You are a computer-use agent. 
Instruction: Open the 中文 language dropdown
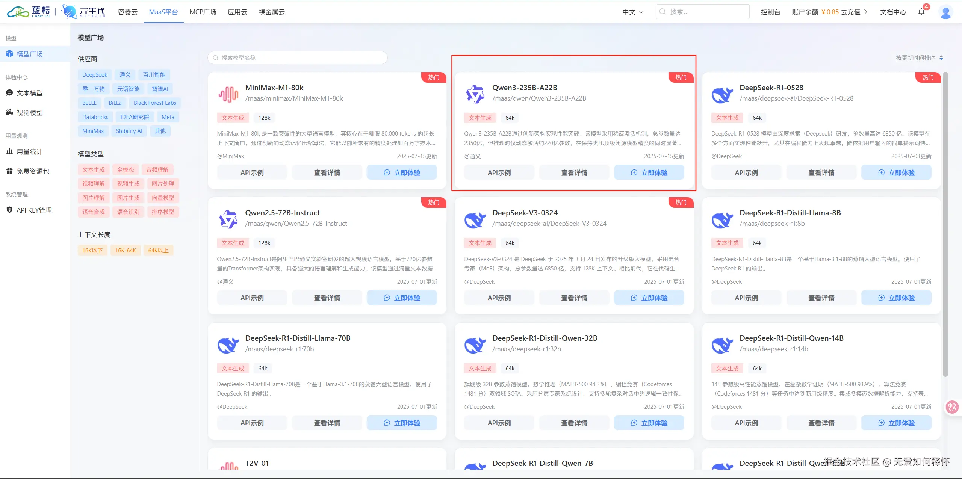[633, 12]
